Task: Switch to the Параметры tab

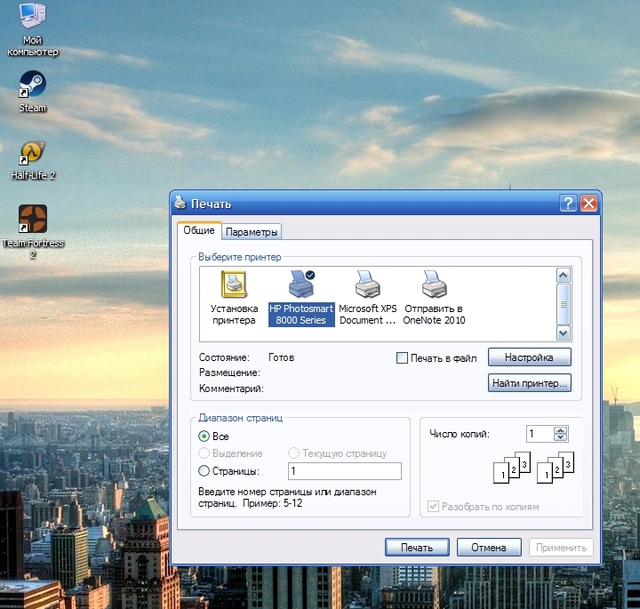Action: [252, 232]
